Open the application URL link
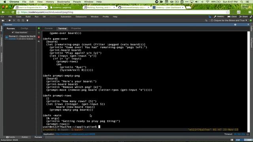This screenshot has width=253, height=142. click(75, 134)
